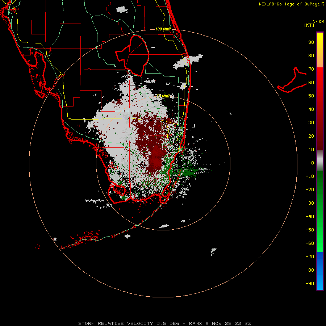
Task: Click the positive 60 knots scale label
Action: [311, 82]
